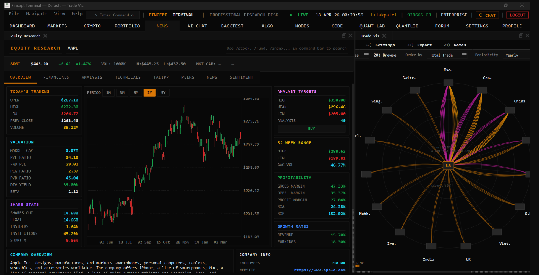
Task: Select the Ire. node square in trade chart
Action: coord(400,232)
